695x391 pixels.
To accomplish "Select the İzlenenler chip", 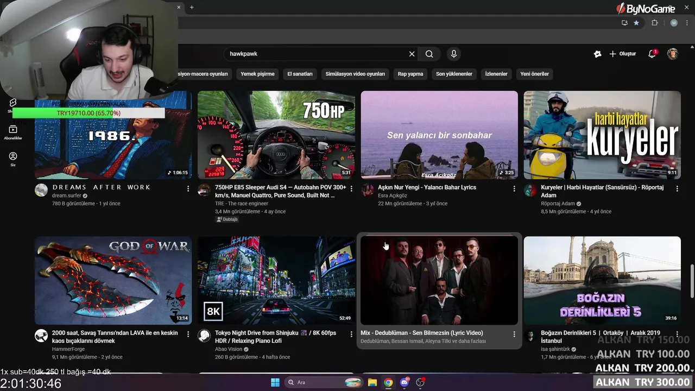I will pyautogui.click(x=496, y=74).
